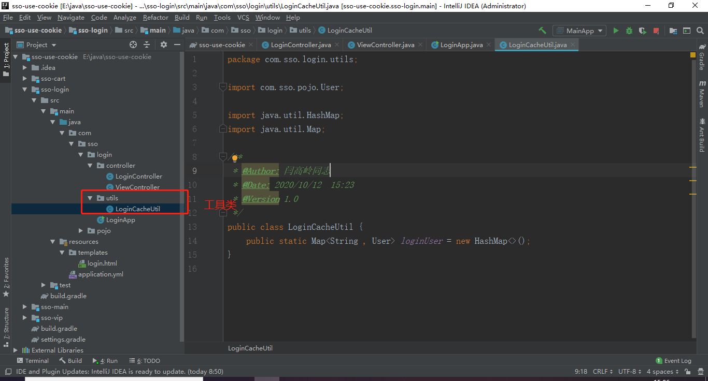Click the Run Anything icon in toolbar

(x=687, y=31)
